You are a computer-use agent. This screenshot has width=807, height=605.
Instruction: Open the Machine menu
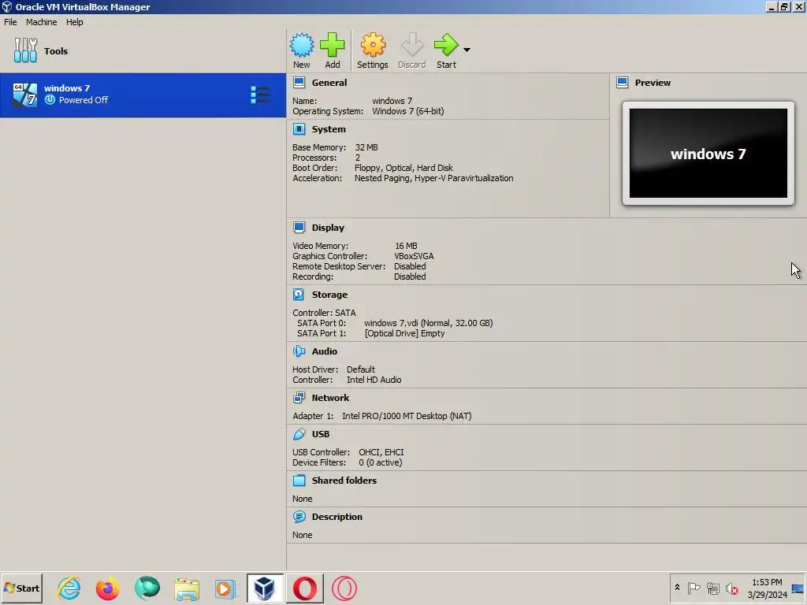point(42,22)
